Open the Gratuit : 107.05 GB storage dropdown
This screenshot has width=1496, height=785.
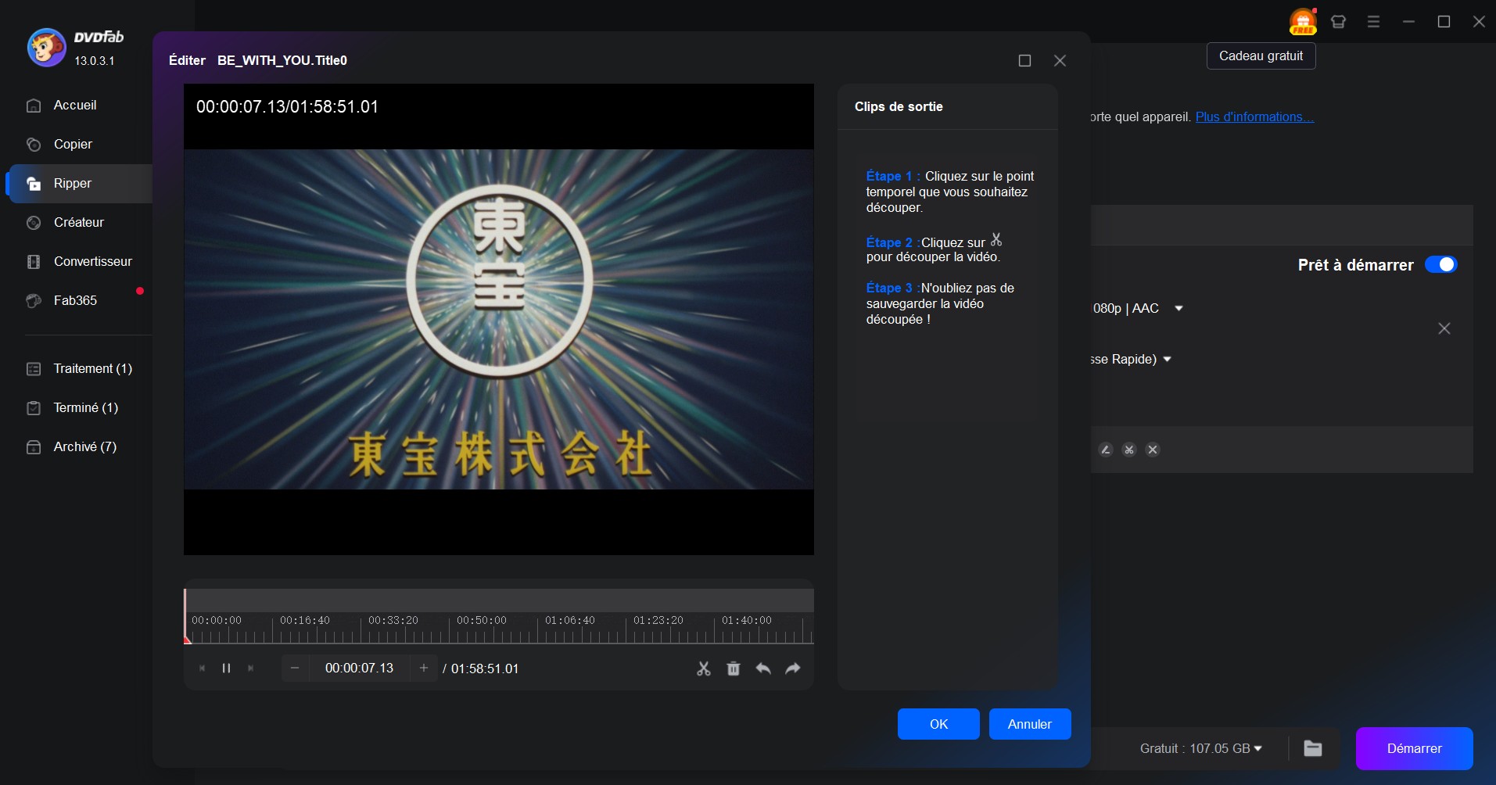tap(1201, 748)
